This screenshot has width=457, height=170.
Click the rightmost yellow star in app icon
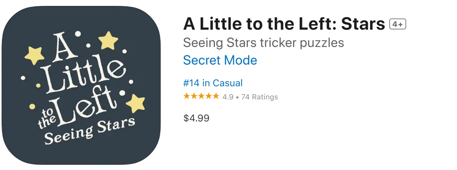(x=136, y=103)
